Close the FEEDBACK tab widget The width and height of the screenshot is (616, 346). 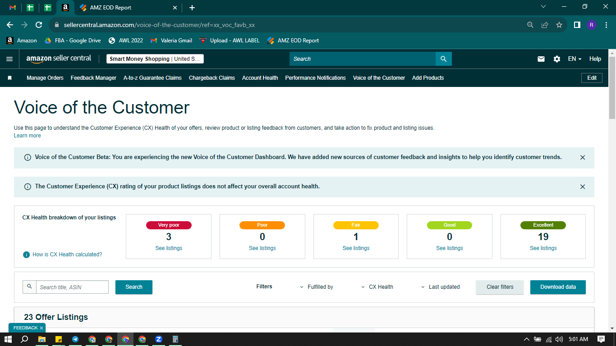(x=41, y=328)
